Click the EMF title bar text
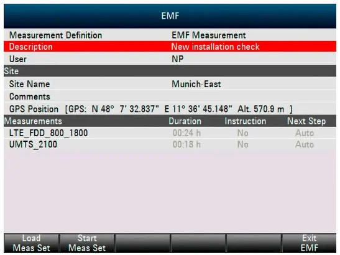The width and height of the screenshot is (340, 255). 170,16
